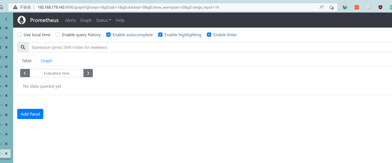
Task: Disable the Enable autocomplete checkbox
Action: pos(108,35)
